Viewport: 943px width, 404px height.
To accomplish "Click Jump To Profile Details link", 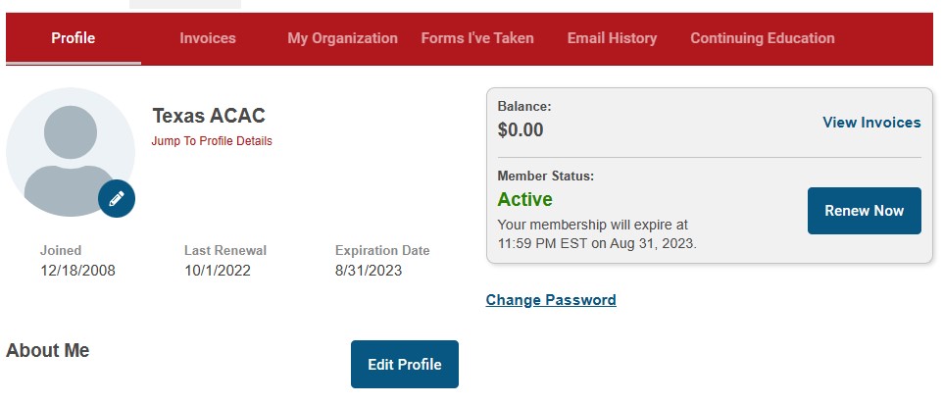I will coord(212,141).
